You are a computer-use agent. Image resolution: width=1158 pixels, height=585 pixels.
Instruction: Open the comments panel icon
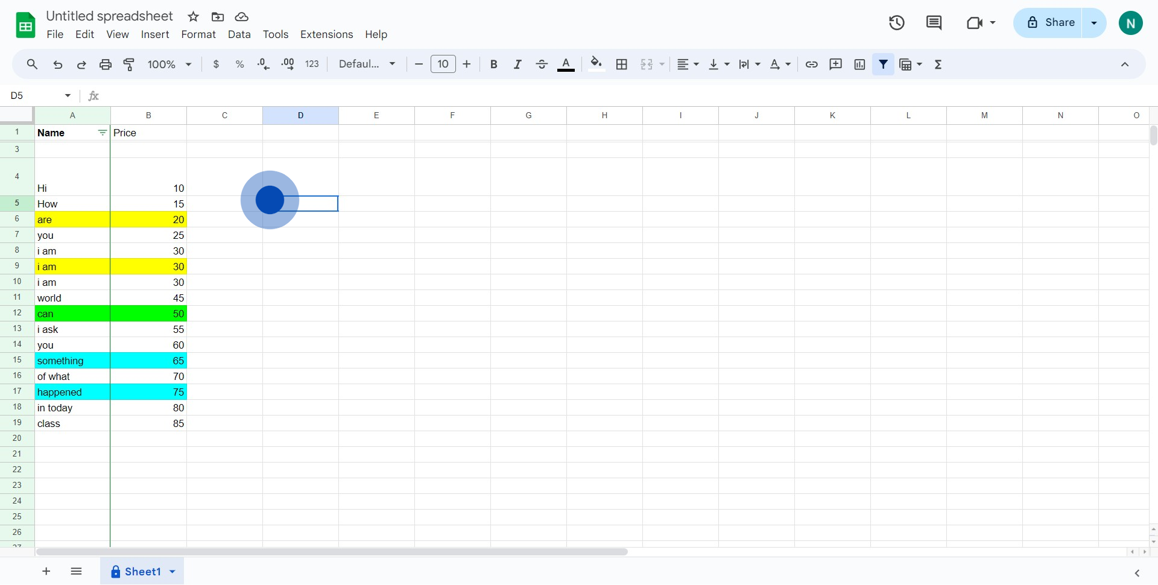click(x=934, y=23)
